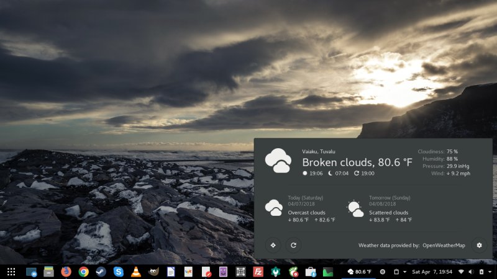Select today's Overcast clouds forecast icon
497x279 pixels.
[274, 208]
